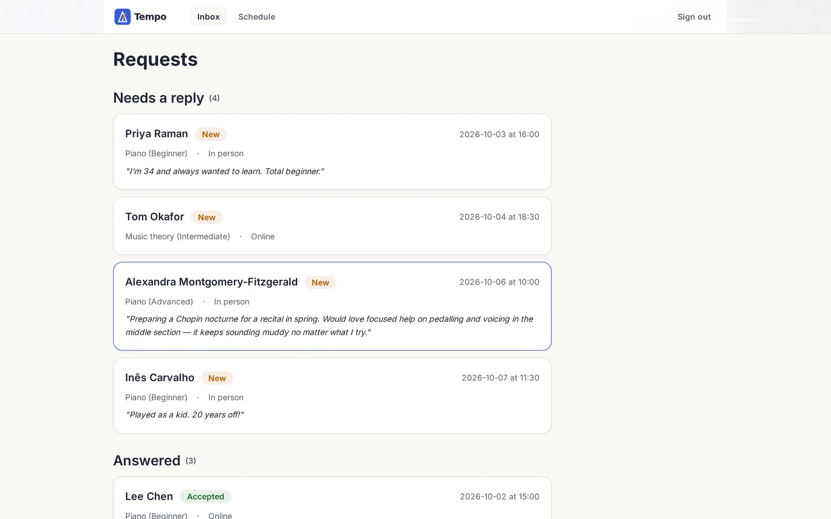This screenshot has height=519, width=831.
Task: Click the Tempo logo icon
Action: 122,17
